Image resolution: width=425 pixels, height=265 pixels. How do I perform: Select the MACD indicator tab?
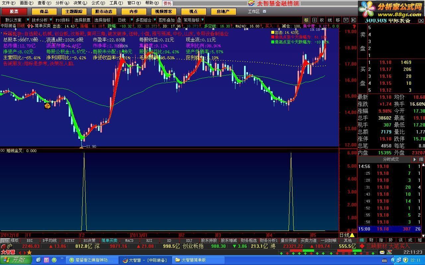tap(129, 240)
